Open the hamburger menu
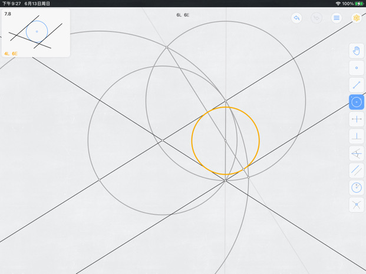The image size is (366, 274). click(337, 18)
